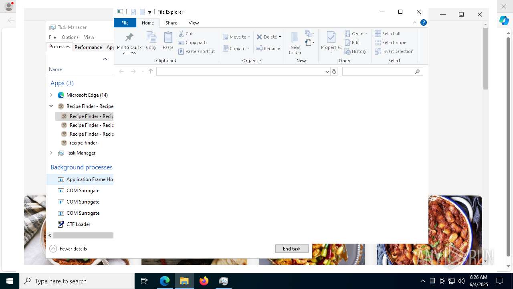Click the refresh button beside address bar
Screen dimensions: 513x289
pos(334,71)
